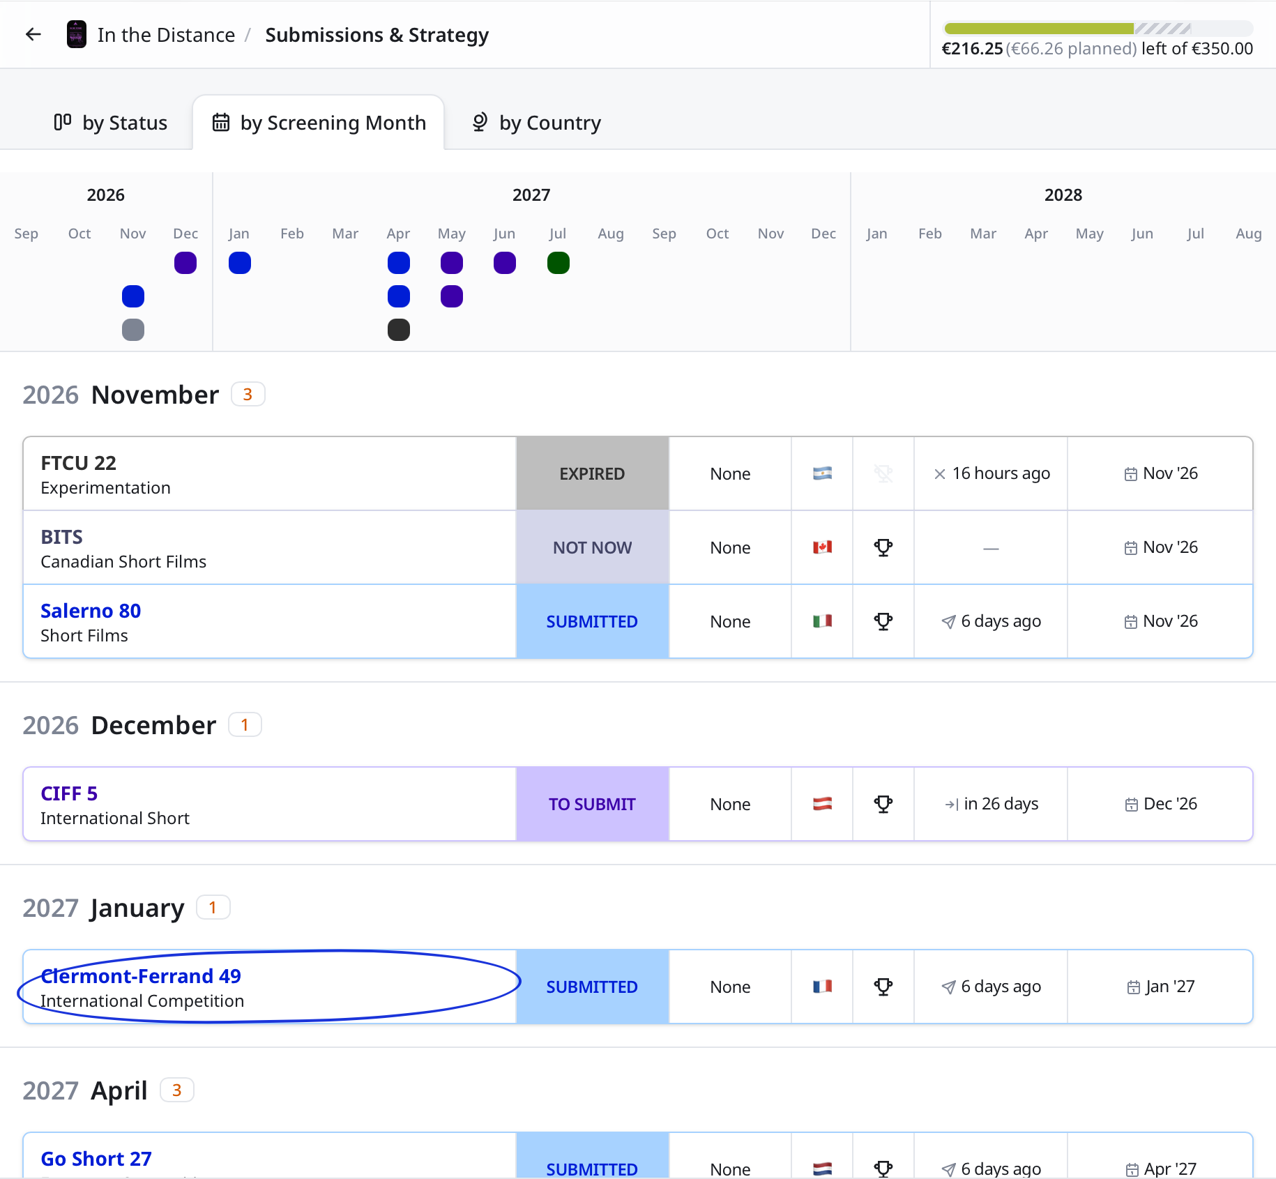Screen dimensions: 1276x1179
Task: Click the budget progress bar
Action: pyautogui.click(x=1097, y=29)
